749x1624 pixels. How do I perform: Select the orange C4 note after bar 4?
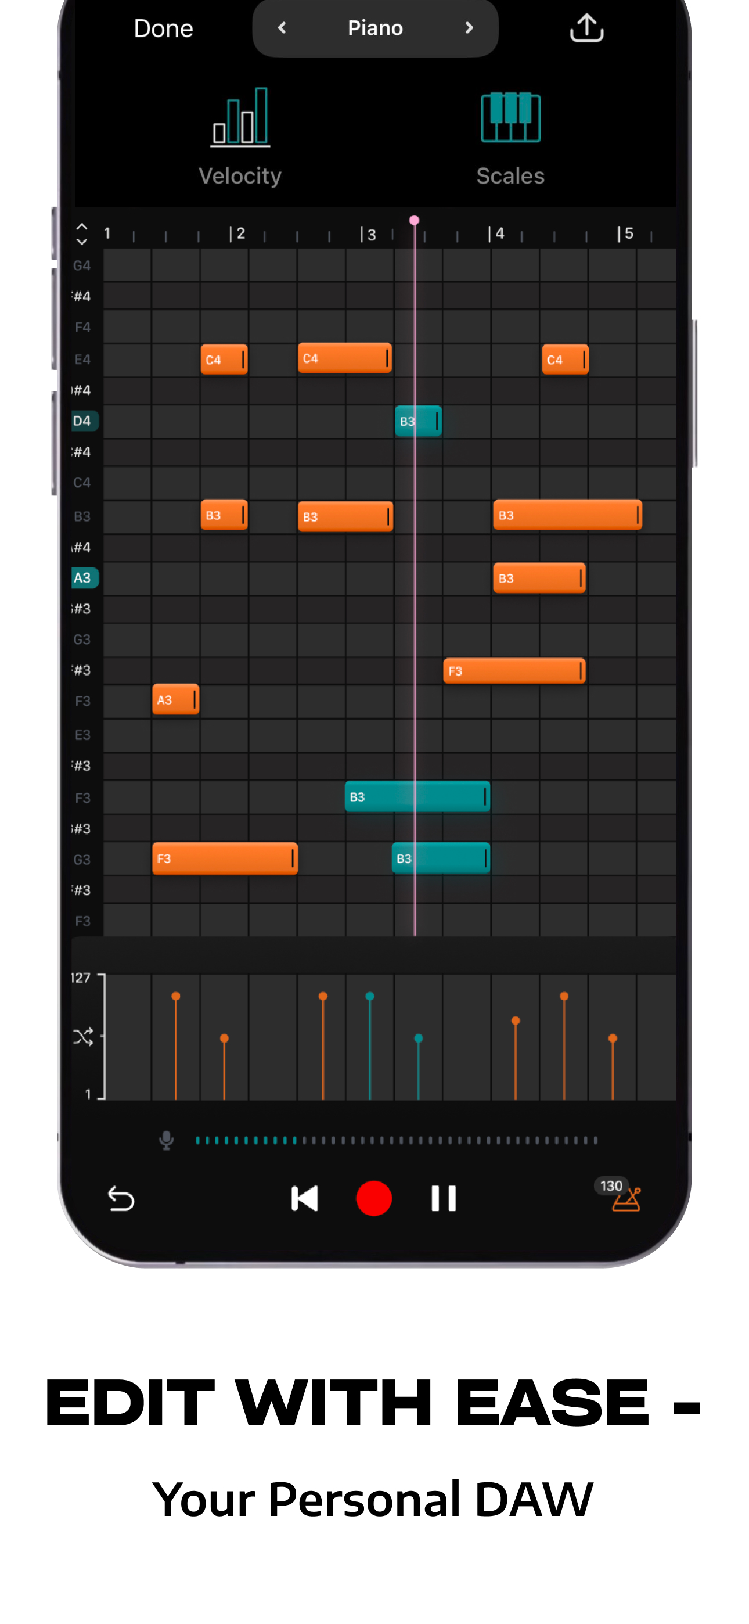click(x=566, y=360)
